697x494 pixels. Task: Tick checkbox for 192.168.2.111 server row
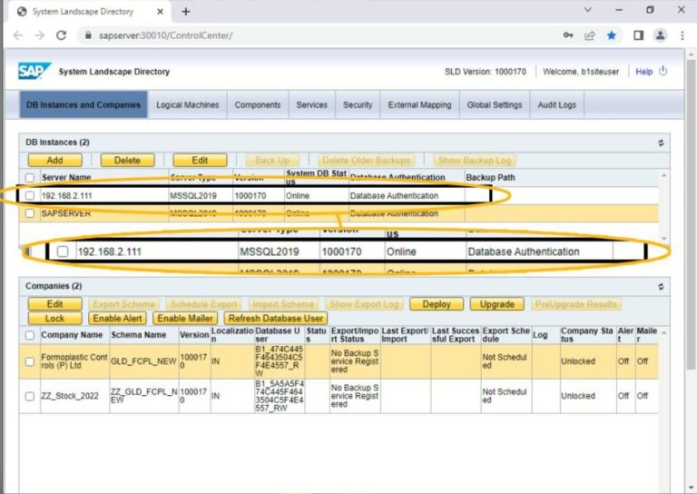point(30,195)
